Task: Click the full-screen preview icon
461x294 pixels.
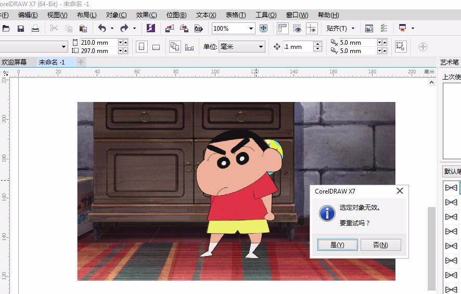Action: pyautogui.click(x=263, y=28)
